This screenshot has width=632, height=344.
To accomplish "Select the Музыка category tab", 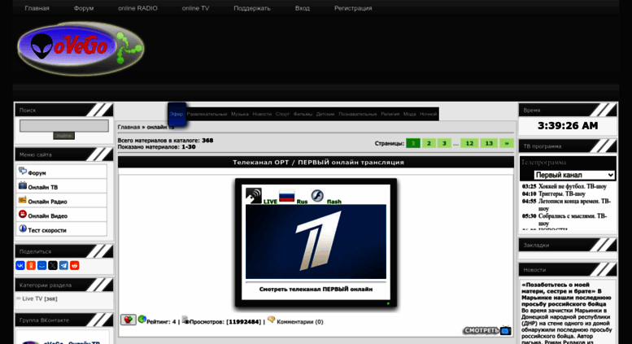I will 240,114.
